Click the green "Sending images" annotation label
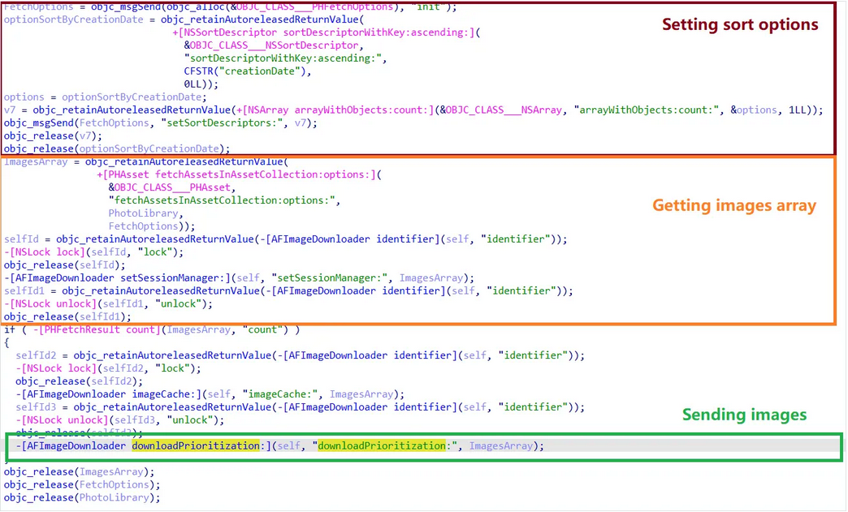 click(x=744, y=415)
